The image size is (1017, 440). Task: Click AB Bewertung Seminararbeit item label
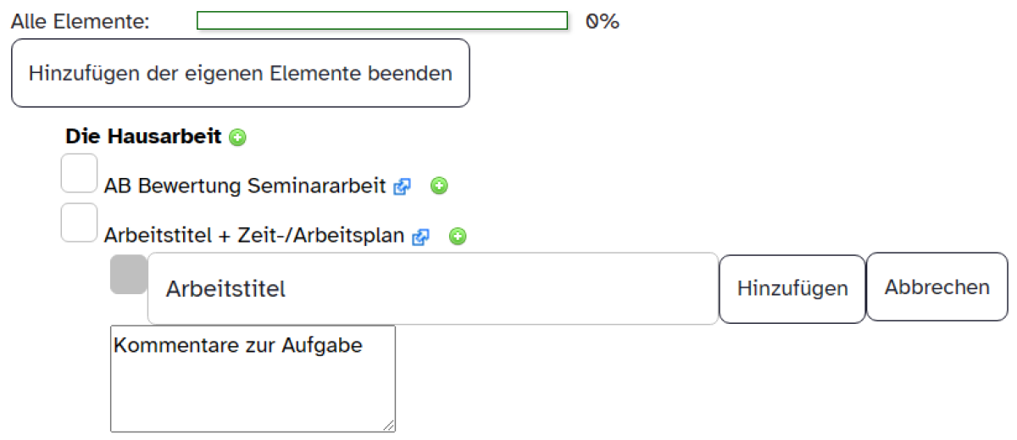(x=245, y=186)
